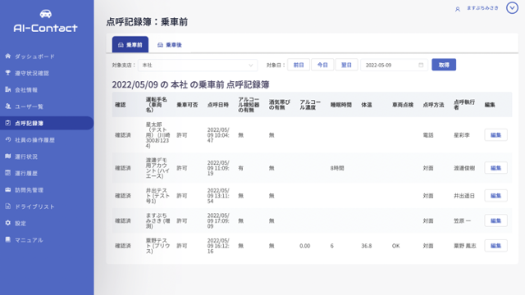Viewport: 525px width, 295px height.
Task: Click the 運転手名 column header
Action: point(157,105)
